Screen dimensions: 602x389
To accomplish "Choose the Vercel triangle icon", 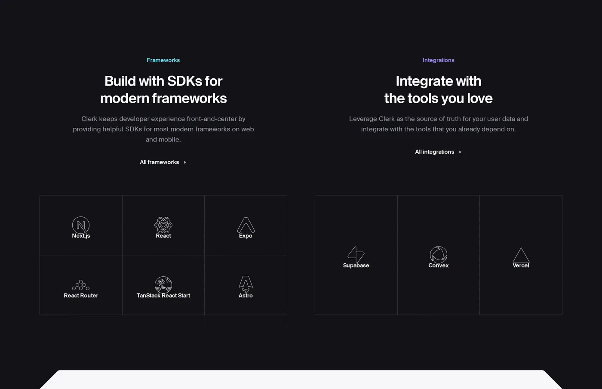I will pyautogui.click(x=521, y=255).
